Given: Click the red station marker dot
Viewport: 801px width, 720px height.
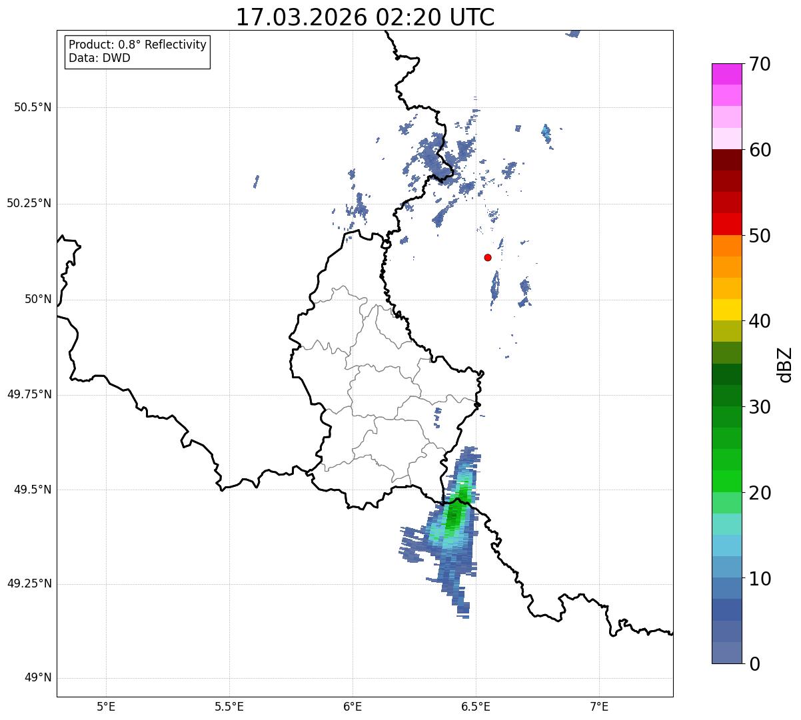Looking at the screenshot, I should point(488,257).
